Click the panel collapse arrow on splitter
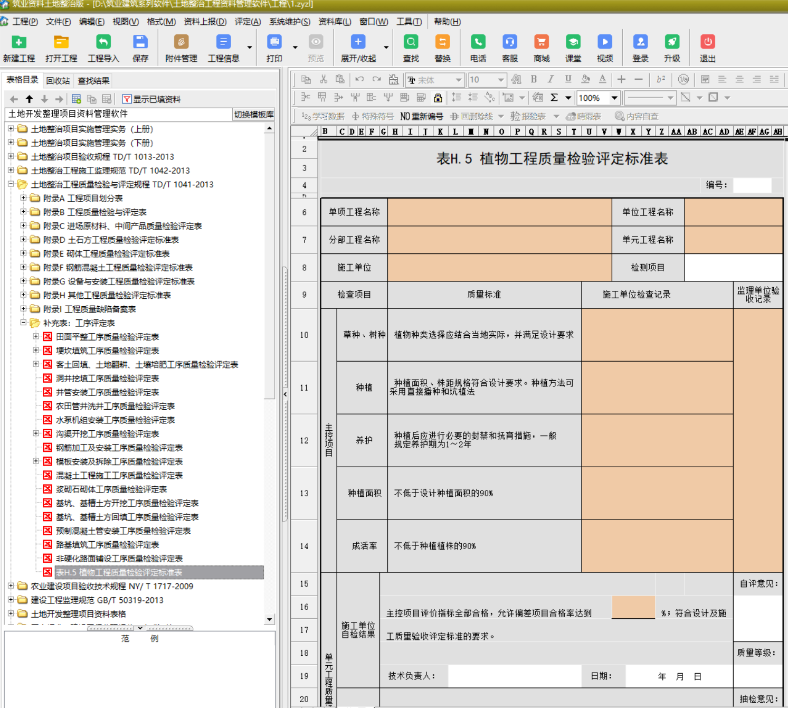The height and width of the screenshot is (708, 788). pos(285,394)
